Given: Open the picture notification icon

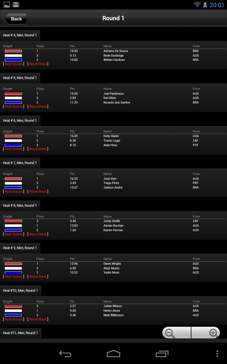Looking at the screenshot, I should tap(7, 5).
